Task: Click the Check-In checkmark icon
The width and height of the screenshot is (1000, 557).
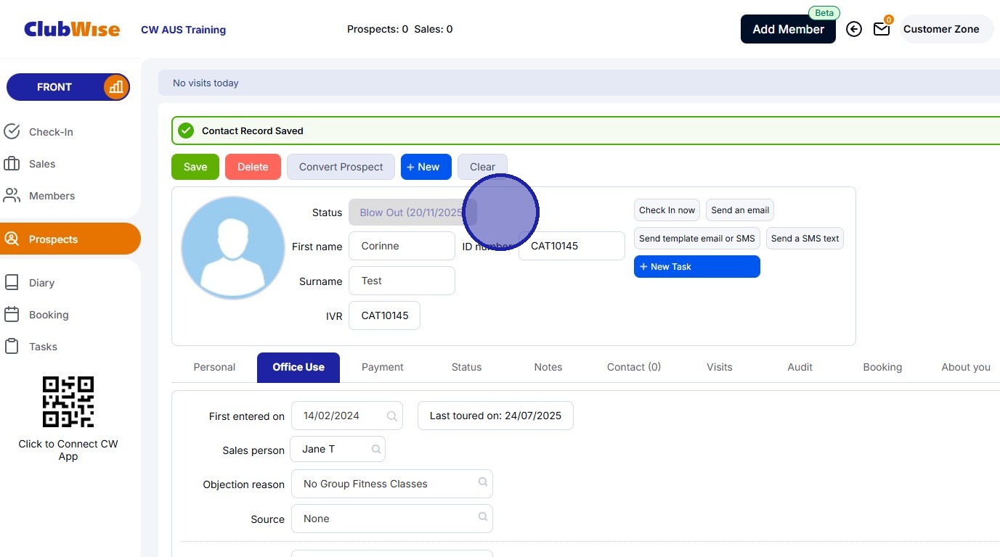Action: (12, 132)
